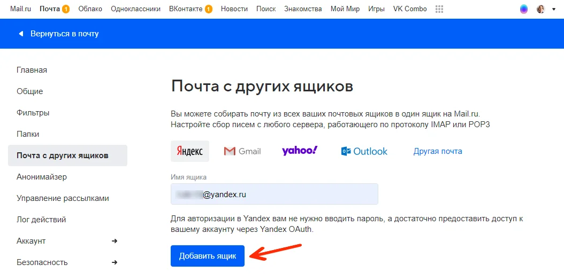
Task: Expand the Безопасность arrow
Action: 115,262
